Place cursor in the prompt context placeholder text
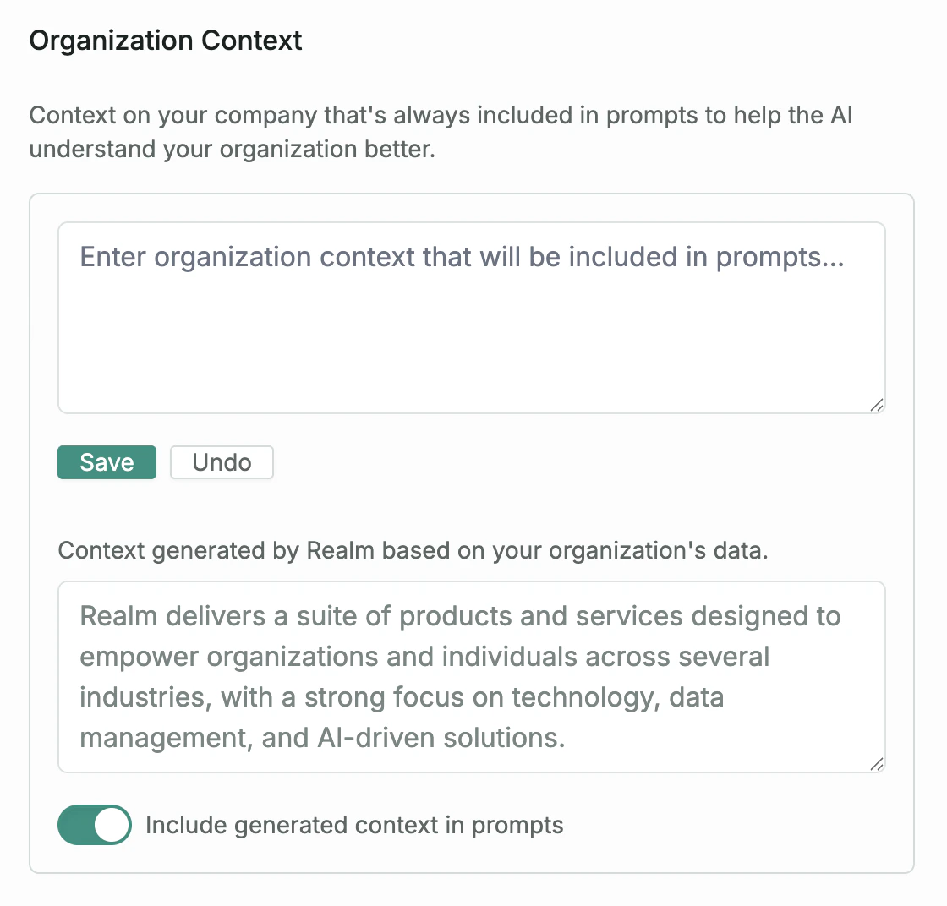This screenshot has height=906, width=947. [x=461, y=257]
